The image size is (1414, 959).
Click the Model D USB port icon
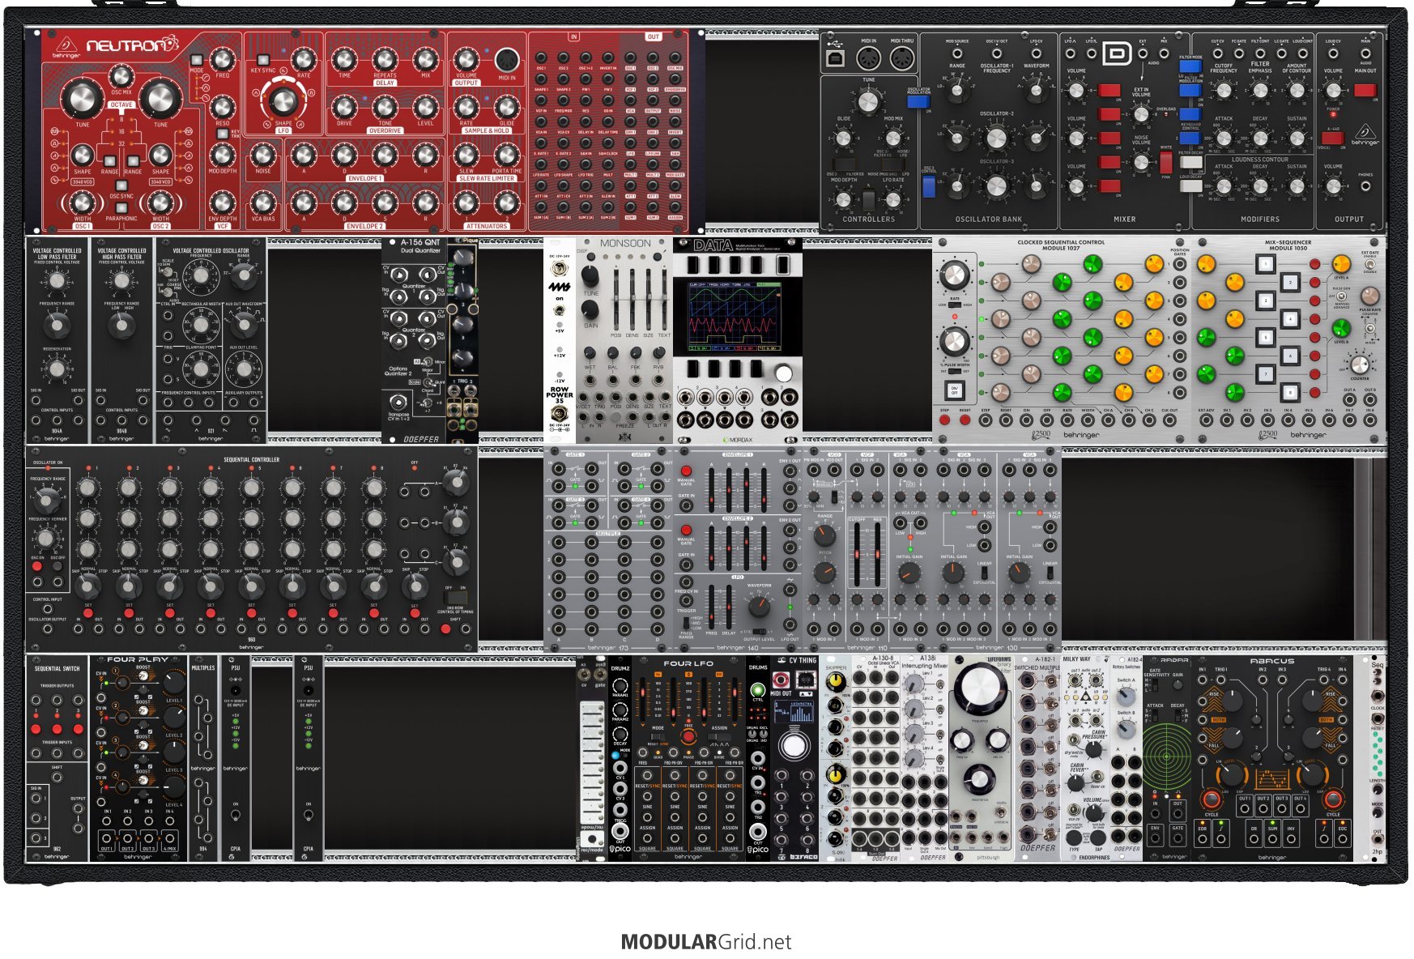(x=836, y=58)
